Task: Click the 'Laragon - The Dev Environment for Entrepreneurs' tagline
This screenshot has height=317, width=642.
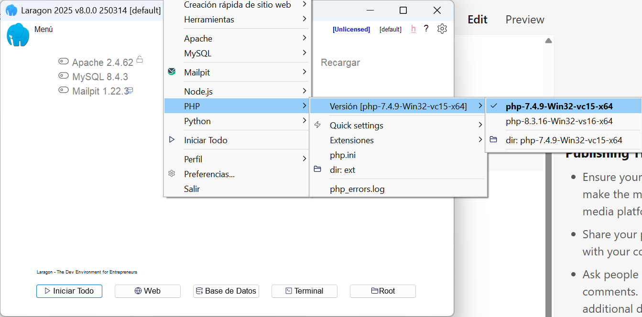Action: [x=87, y=272]
